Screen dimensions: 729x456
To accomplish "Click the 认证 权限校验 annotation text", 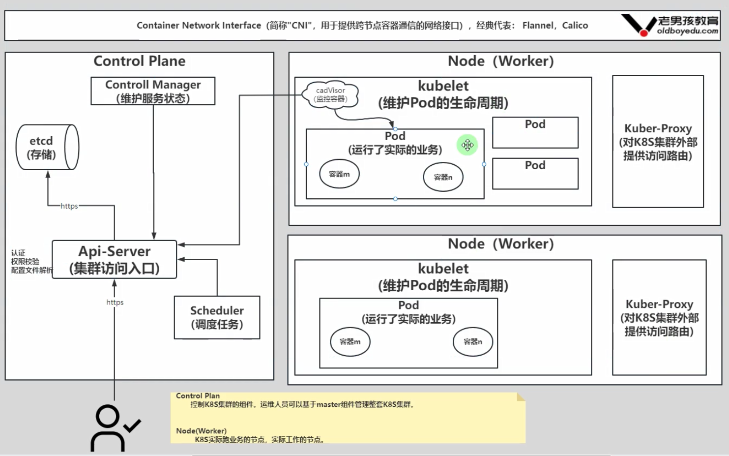I will pyautogui.click(x=31, y=262).
